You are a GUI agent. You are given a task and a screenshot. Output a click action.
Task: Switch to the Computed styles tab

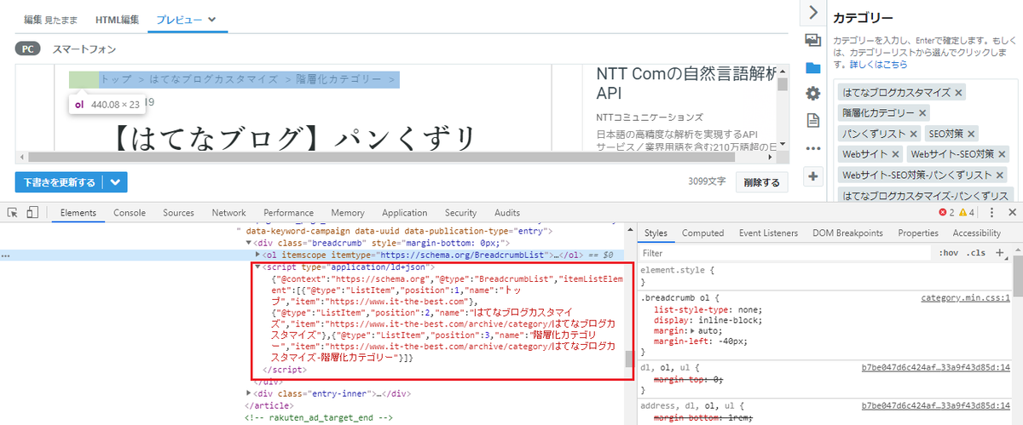pyautogui.click(x=702, y=233)
